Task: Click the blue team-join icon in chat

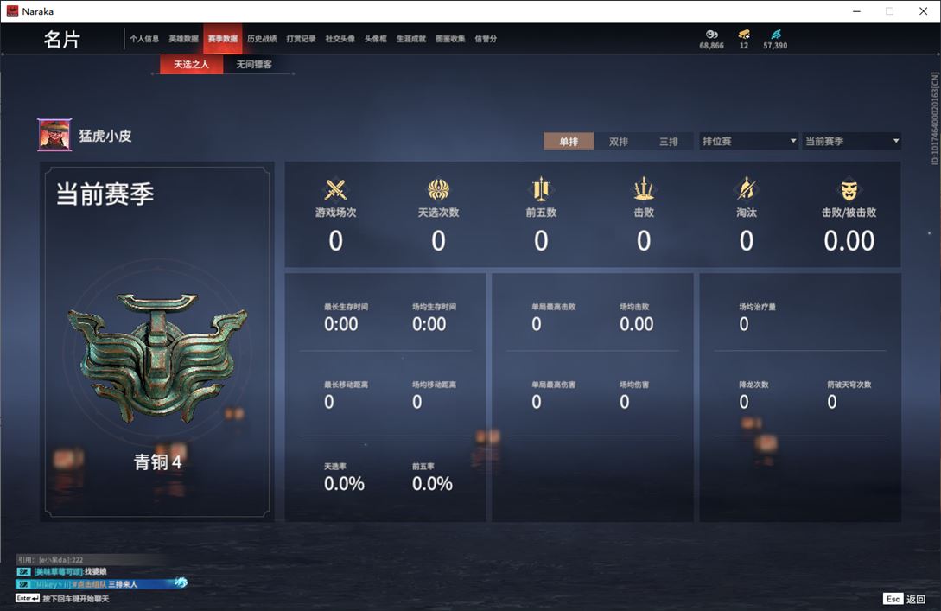Action: pos(181,582)
